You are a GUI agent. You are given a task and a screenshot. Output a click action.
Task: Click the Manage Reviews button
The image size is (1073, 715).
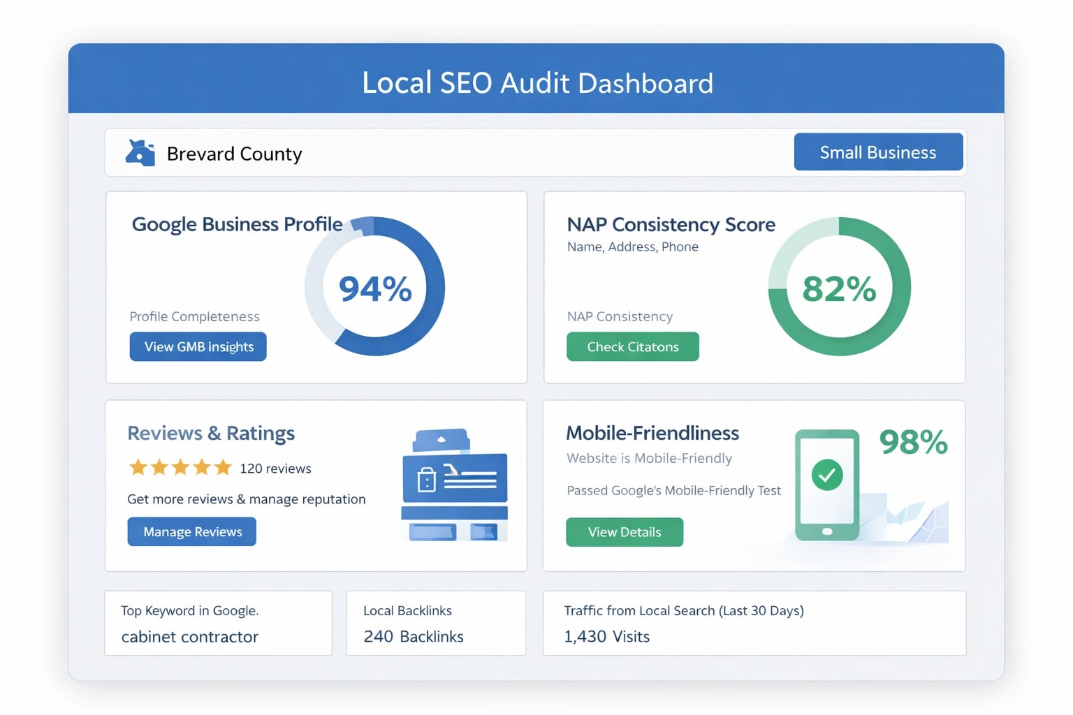click(x=191, y=531)
